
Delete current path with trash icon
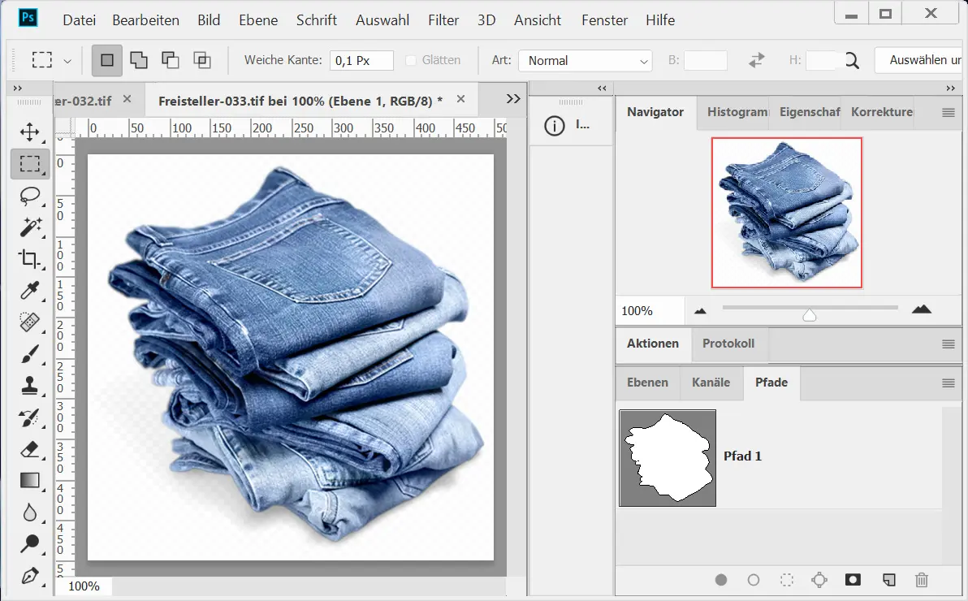pyautogui.click(x=921, y=580)
